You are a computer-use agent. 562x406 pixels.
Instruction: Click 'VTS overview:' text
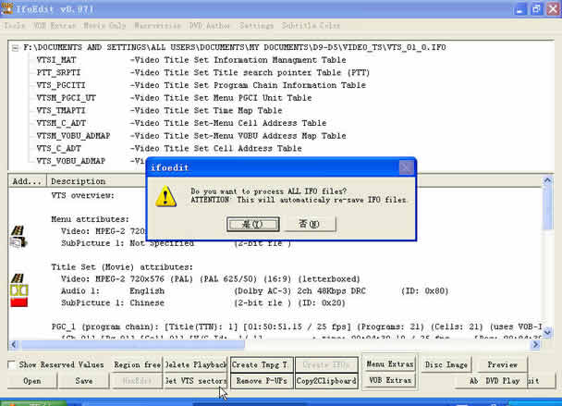pos(83,195)
